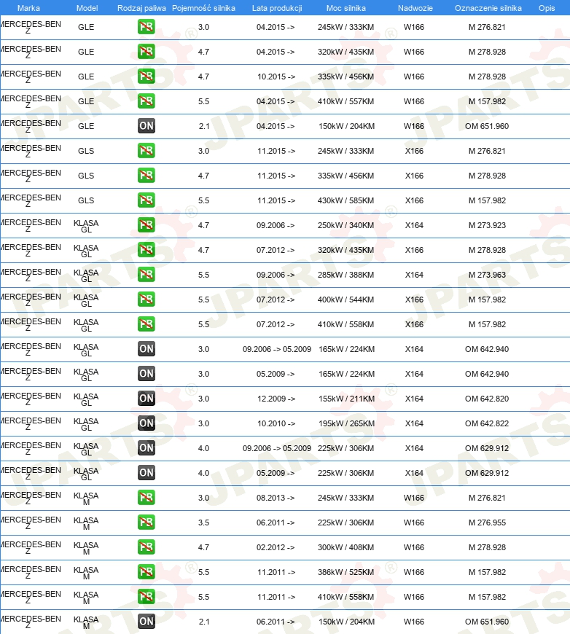Select the M 276.955 engine code cell

[487, 523]
